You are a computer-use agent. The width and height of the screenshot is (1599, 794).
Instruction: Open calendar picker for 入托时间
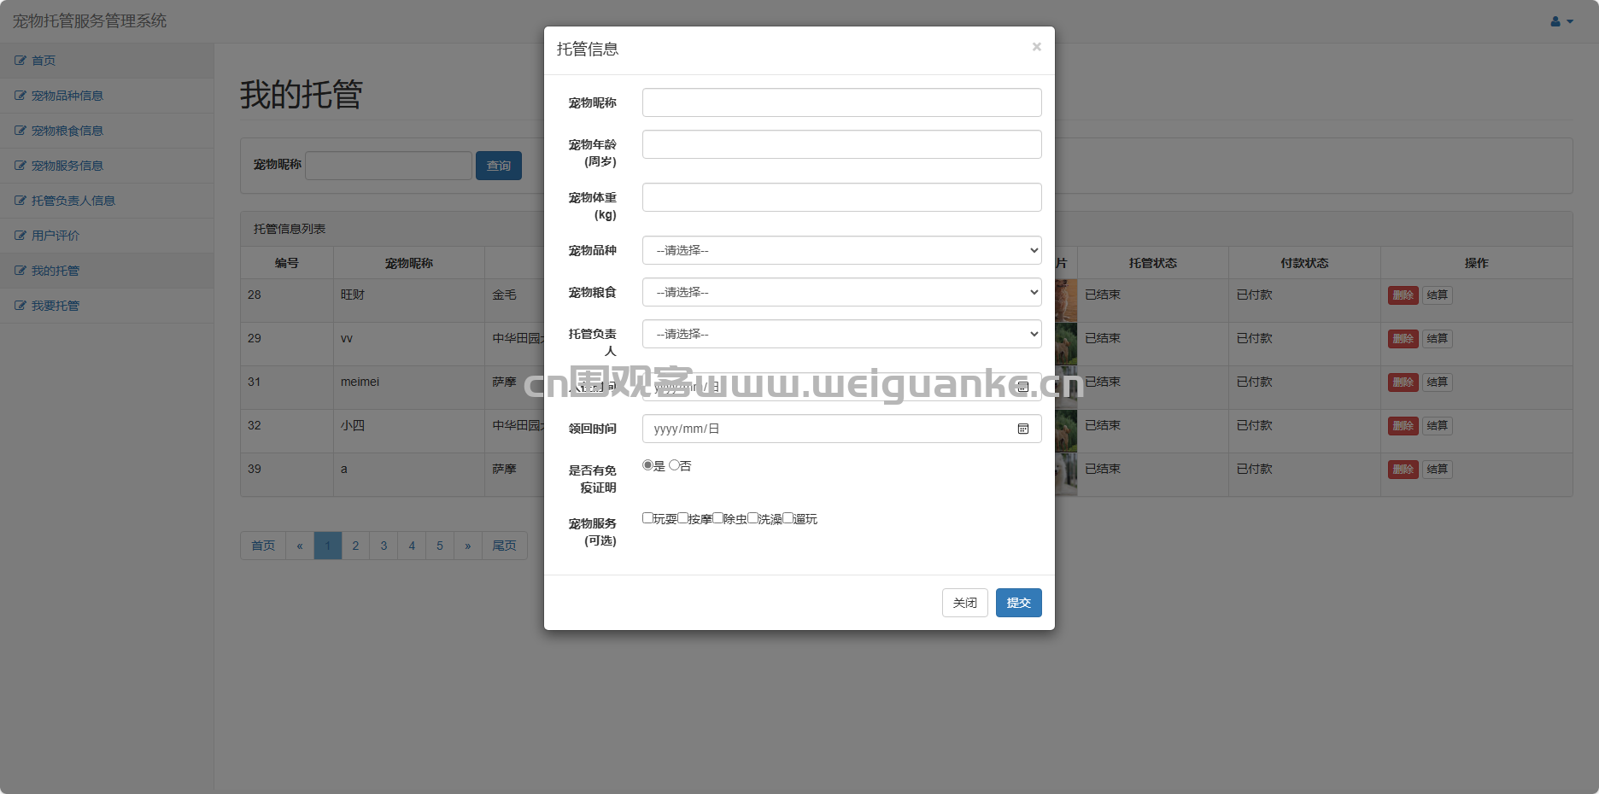coord(1022,387)
